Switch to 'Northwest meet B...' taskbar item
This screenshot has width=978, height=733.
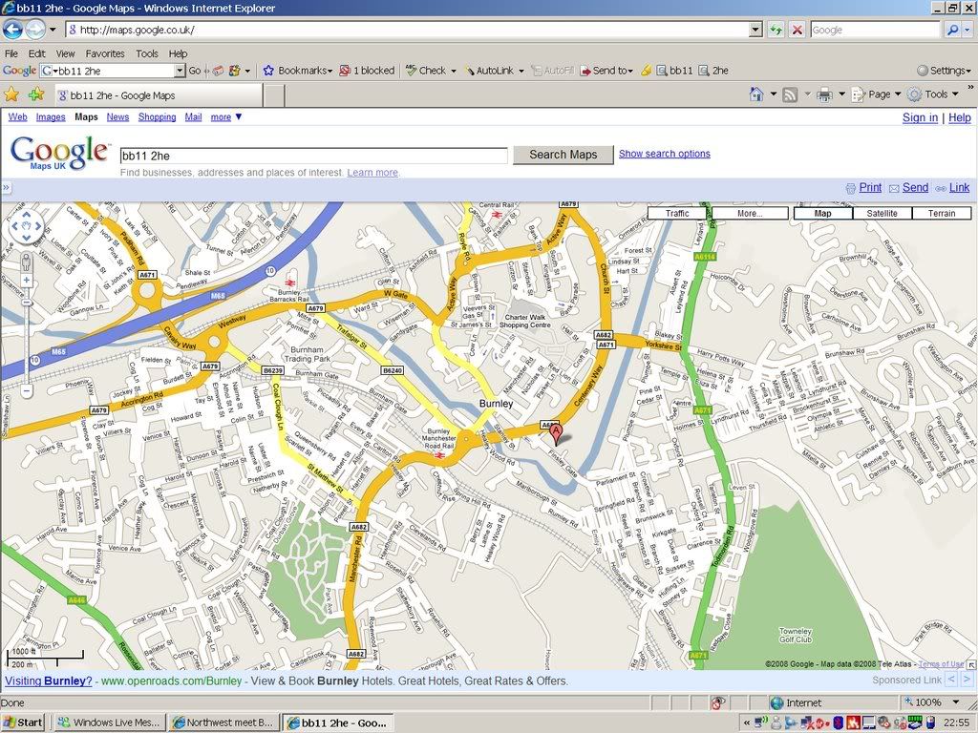223,723
